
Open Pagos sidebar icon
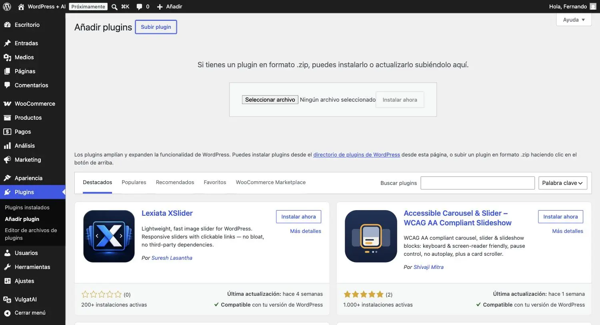[x=7, y=132]
